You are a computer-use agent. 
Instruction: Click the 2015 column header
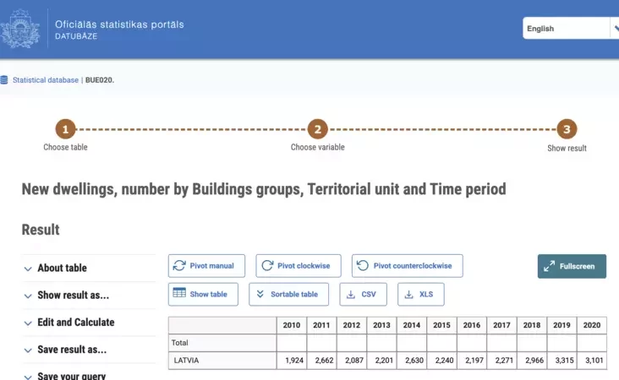[441, 325]
